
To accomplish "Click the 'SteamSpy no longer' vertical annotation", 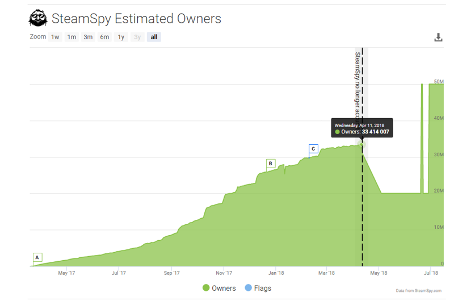I will pyautogui.click(x=358, y=85).
